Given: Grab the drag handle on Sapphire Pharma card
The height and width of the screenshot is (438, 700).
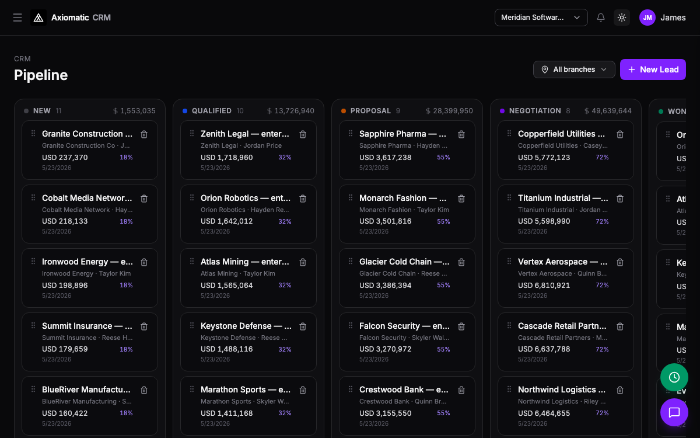Looking at the screenshot, I should 351,134.
